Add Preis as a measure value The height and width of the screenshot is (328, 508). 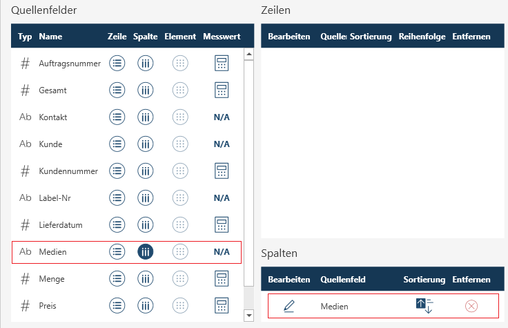(222, 306)
